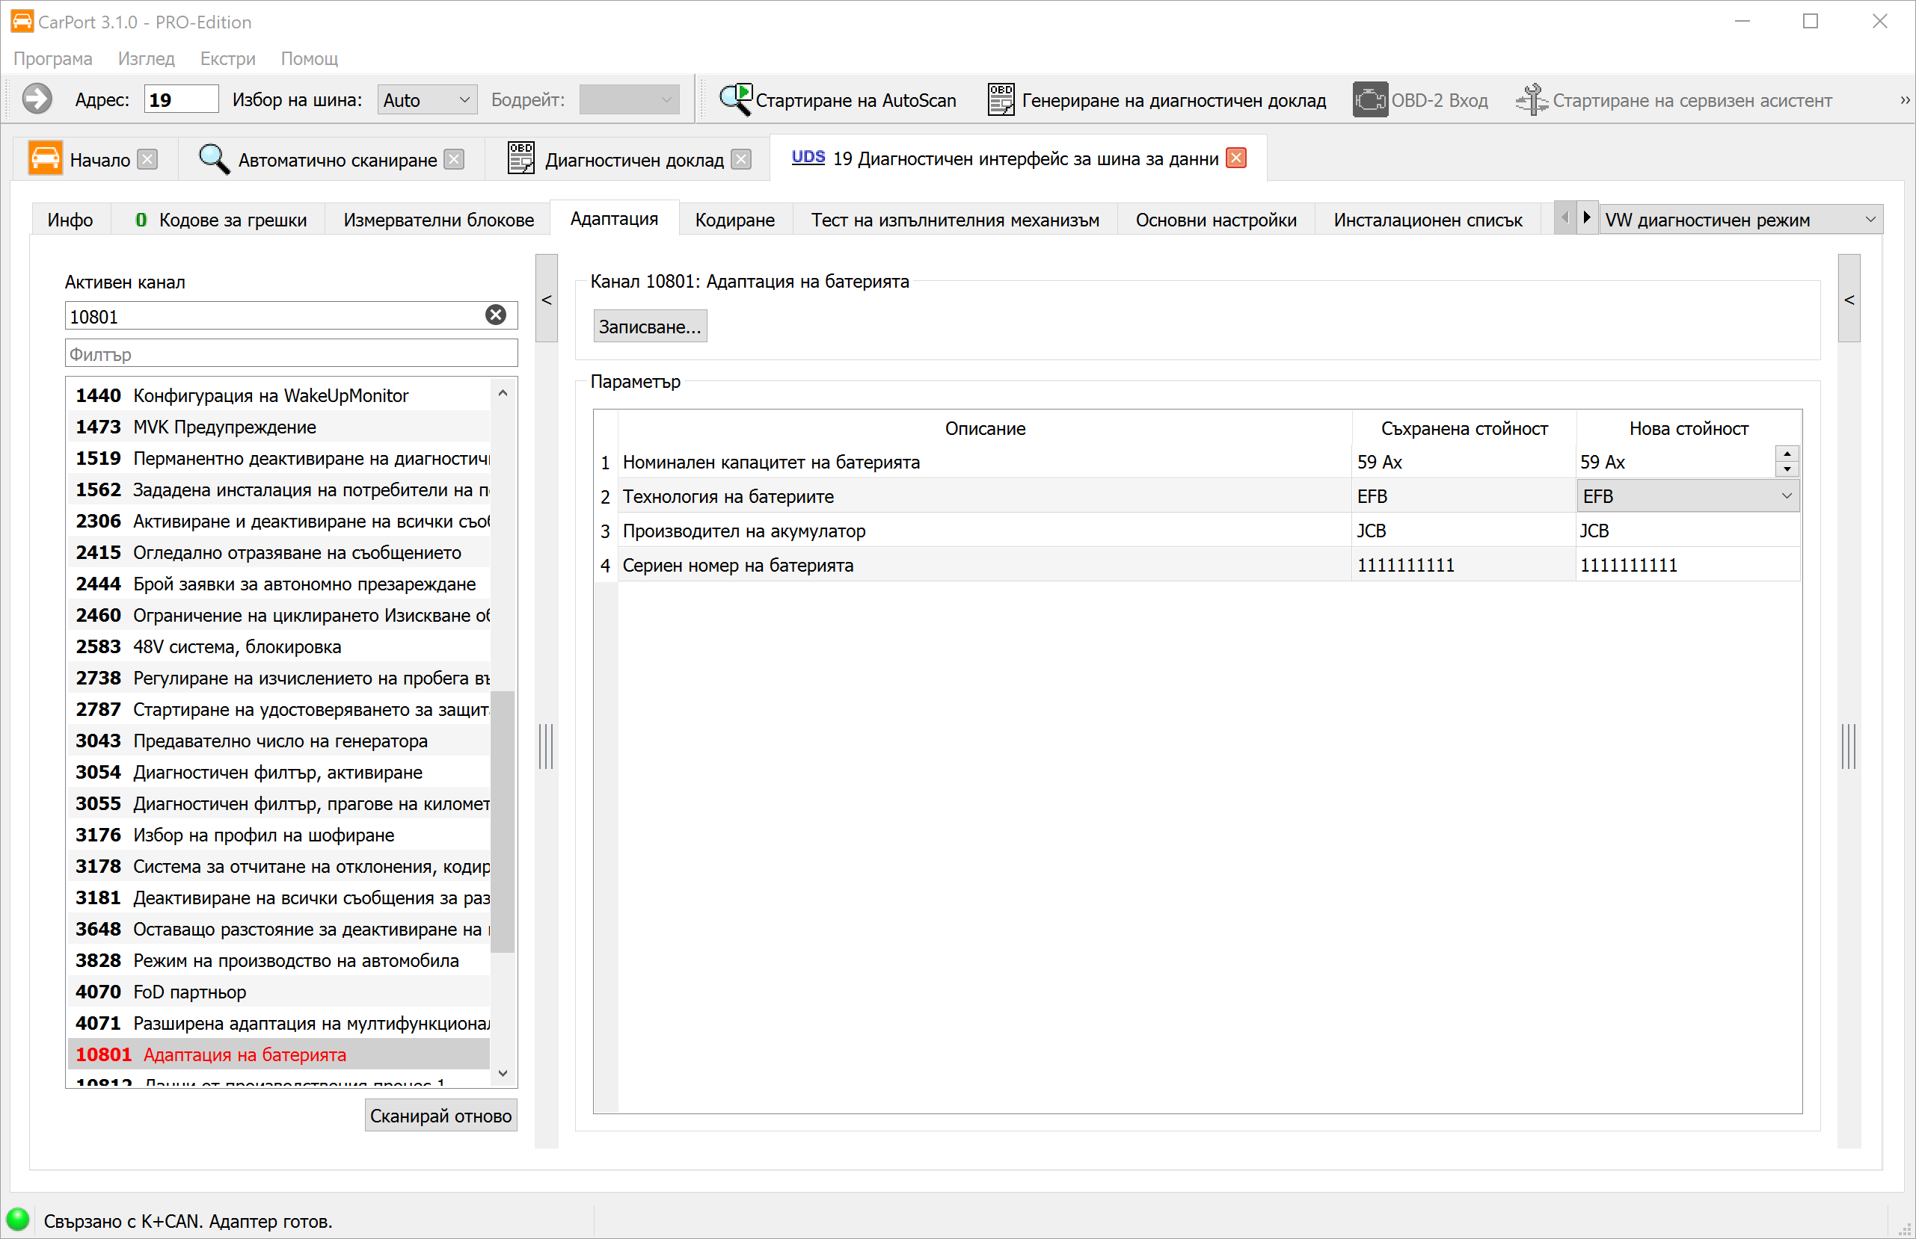Click inside the Филтър input field
This screenshot has width=1916, height=1239.
click(290, 353)
